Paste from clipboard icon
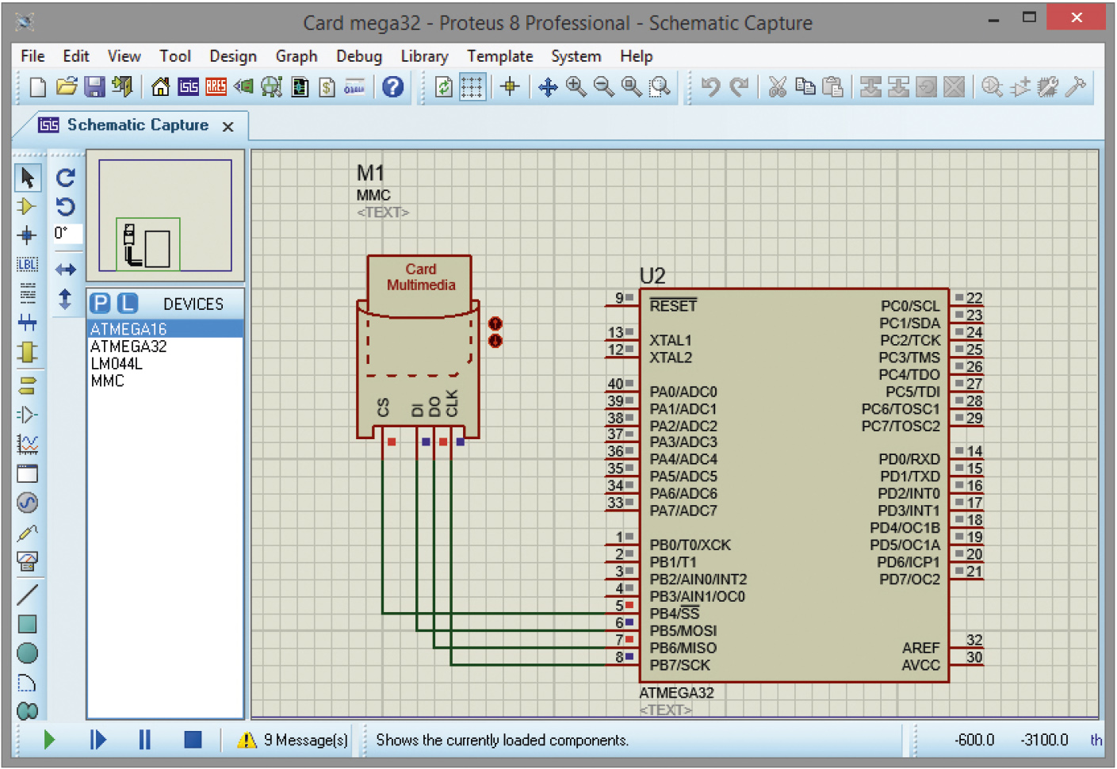 pos(832,86)
